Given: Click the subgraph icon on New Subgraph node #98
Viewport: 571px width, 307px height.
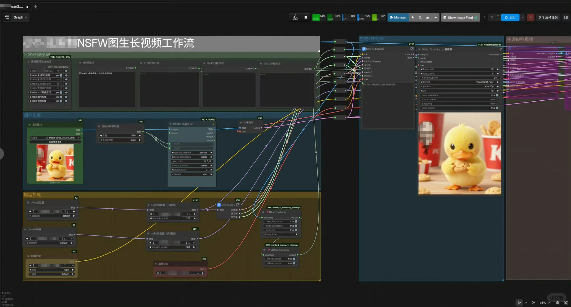Looking at the screenshot, I should pyautogui.click(x=219, y=205).
